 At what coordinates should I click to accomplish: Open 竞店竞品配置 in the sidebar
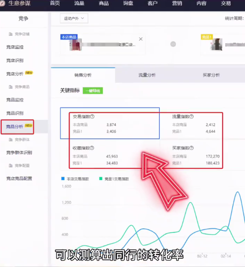(x=19, y=179)
